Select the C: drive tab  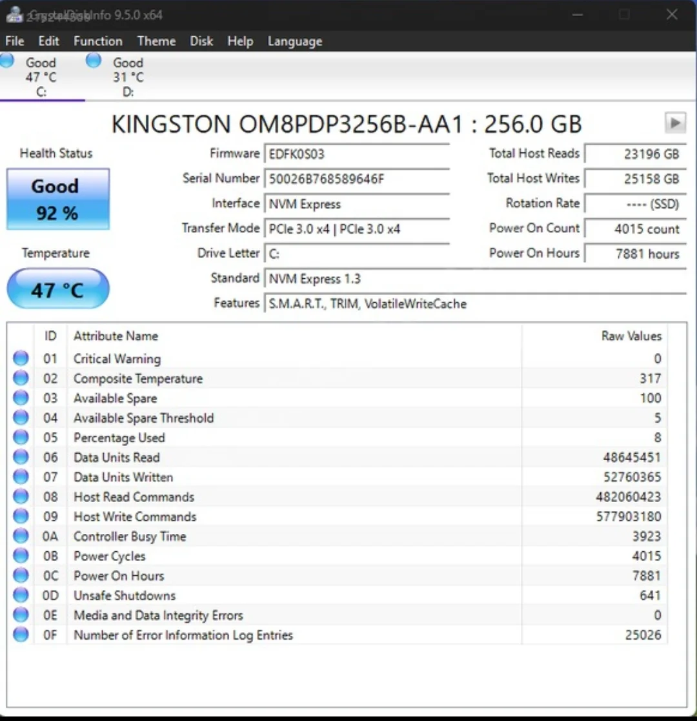pos(41,76)
